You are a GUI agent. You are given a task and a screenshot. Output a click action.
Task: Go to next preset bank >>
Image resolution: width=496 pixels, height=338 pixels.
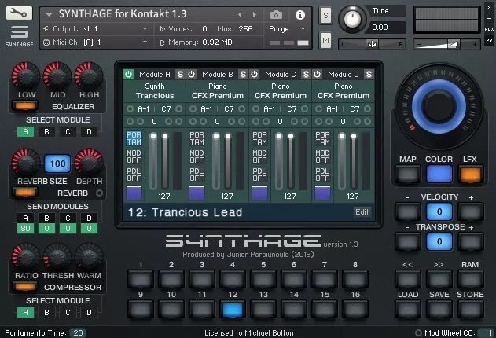tap(439, 280)
